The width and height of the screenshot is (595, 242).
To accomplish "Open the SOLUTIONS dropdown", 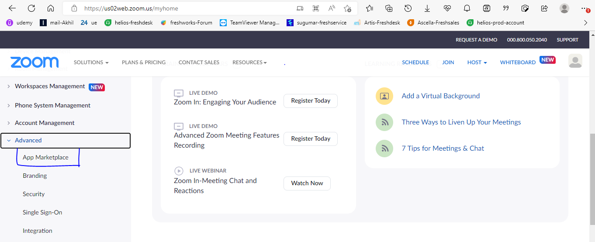I will click(91, 62).
